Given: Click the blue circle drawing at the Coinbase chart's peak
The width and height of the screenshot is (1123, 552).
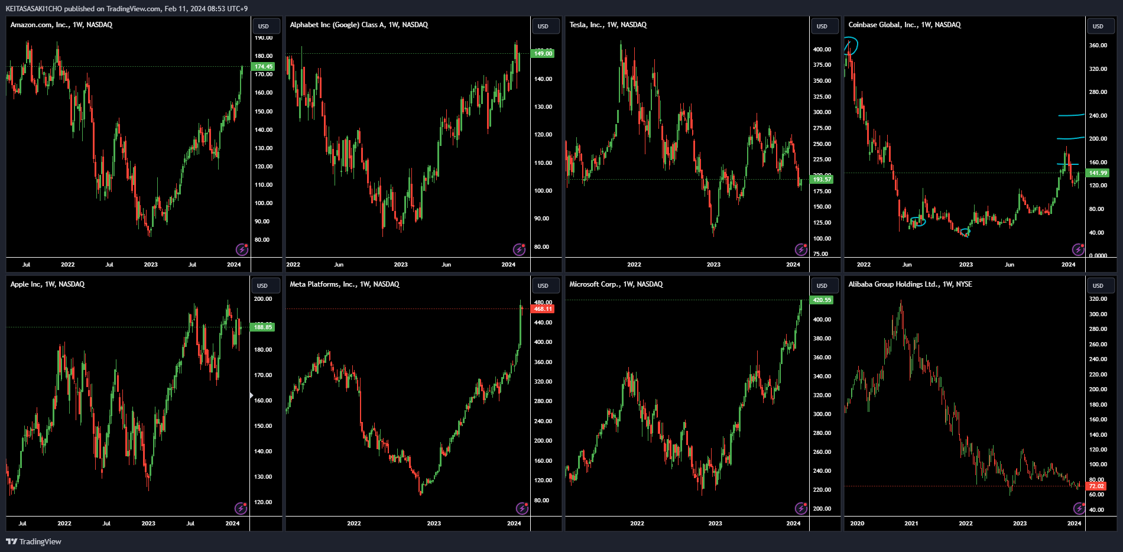Looking at the screenshot, I should tap(851, 46).
